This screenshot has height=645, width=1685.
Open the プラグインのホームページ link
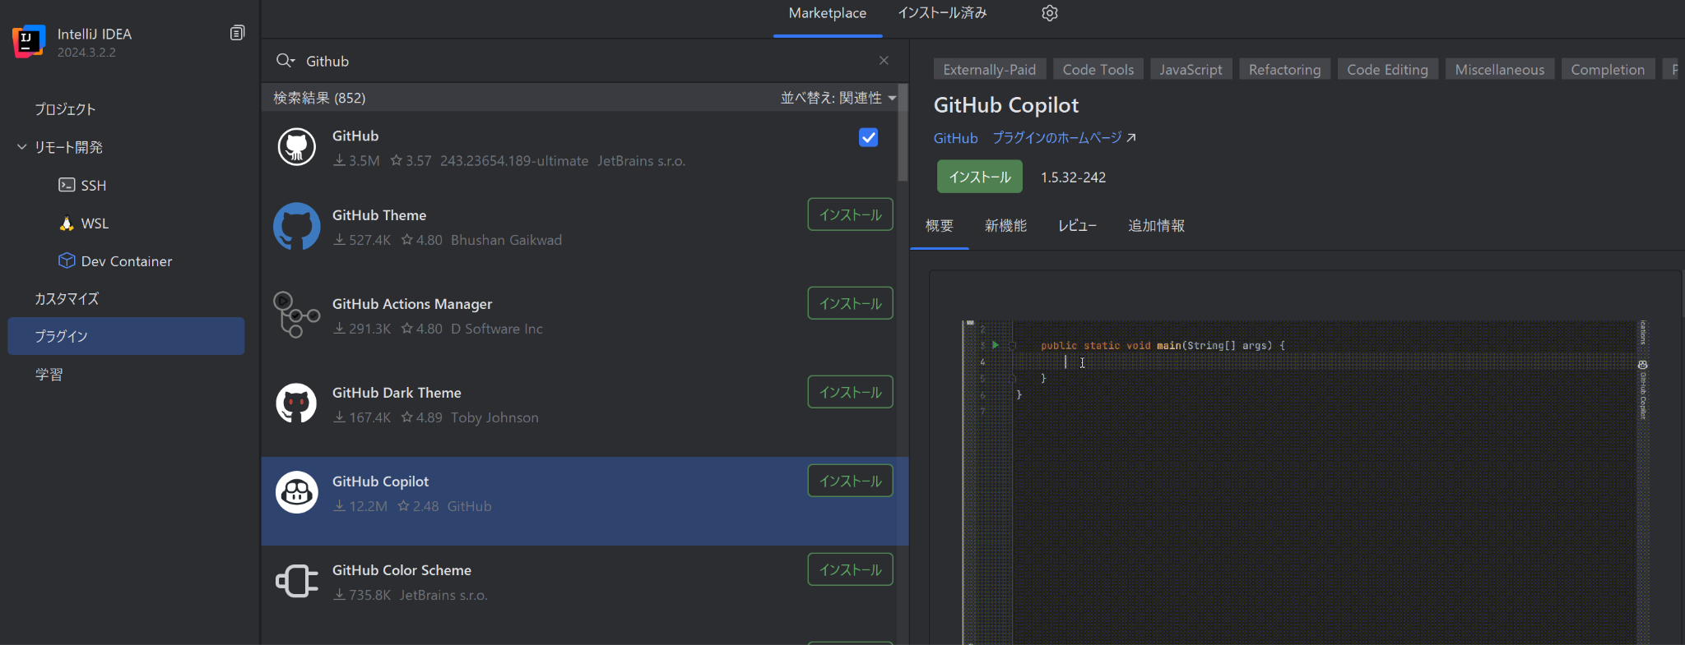1056,138
